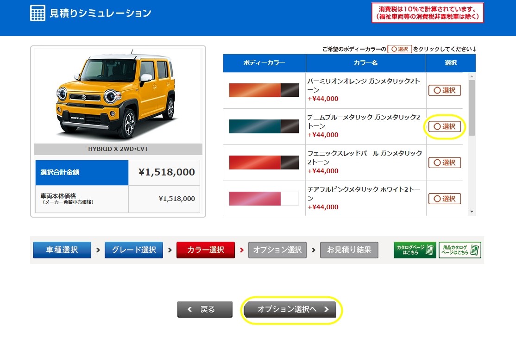Image resolution: width=516 pixels, height=338 pixels.
Task: Click the カラー名 column header
Action: [x=365, y=63]
